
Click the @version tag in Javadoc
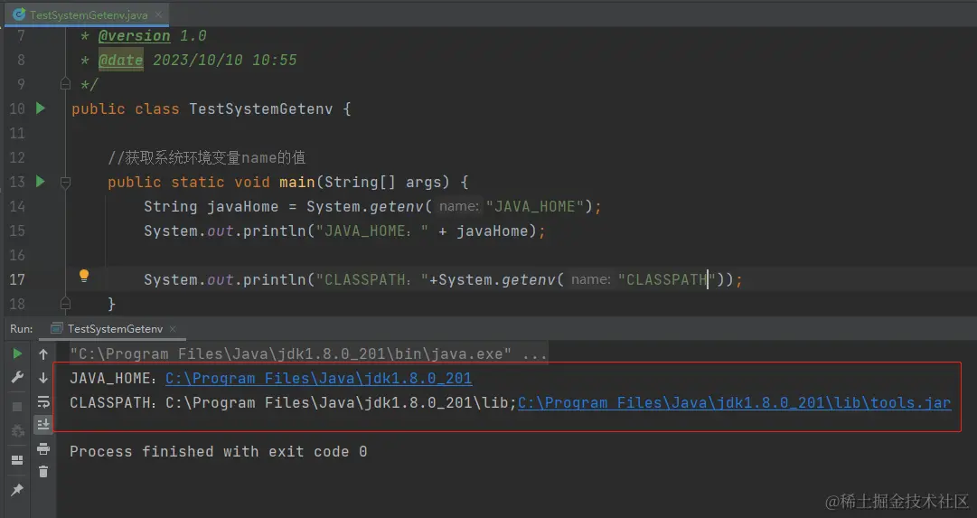point(134,35)
